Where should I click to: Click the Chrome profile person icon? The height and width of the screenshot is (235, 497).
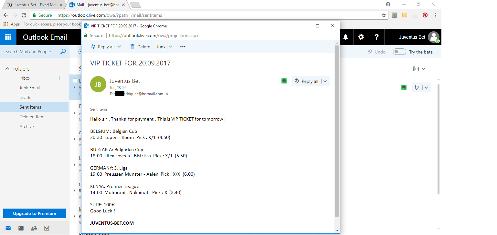388,4
